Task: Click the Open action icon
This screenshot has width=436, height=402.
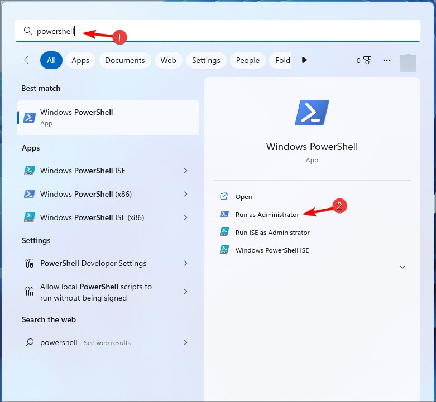Action: pyautogui.click(x=224, y=197)
